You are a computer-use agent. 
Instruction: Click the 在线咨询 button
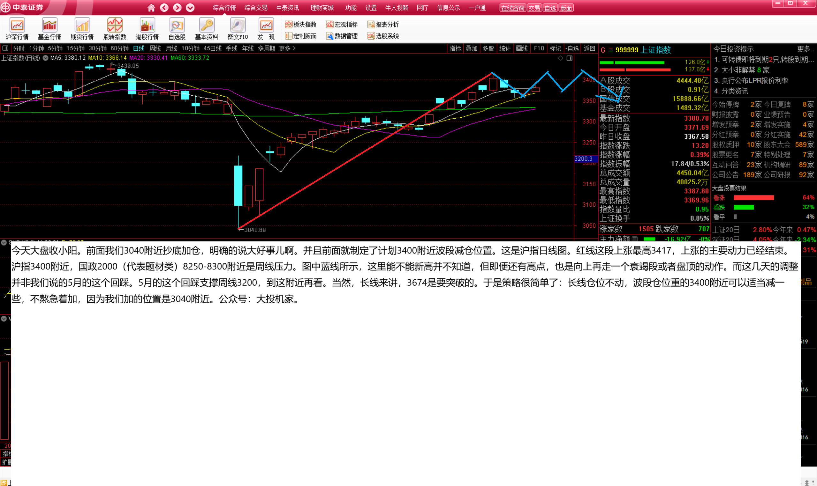click(x=513, y=8)
